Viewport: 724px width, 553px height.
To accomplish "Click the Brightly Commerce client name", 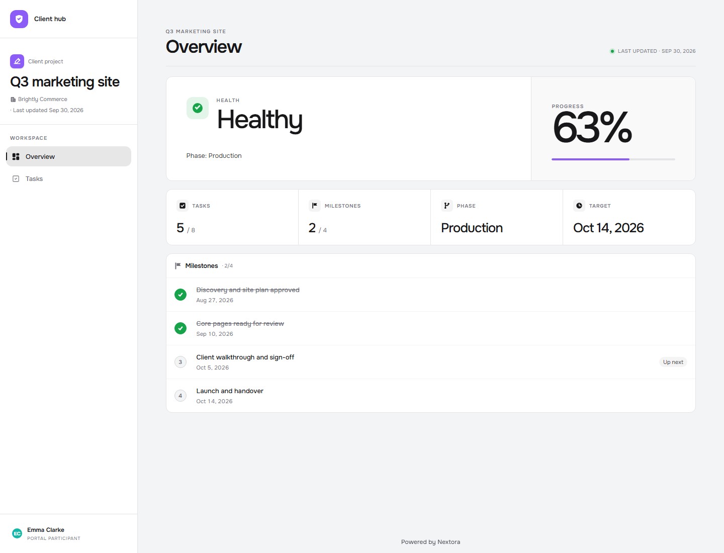I will 43,100.
